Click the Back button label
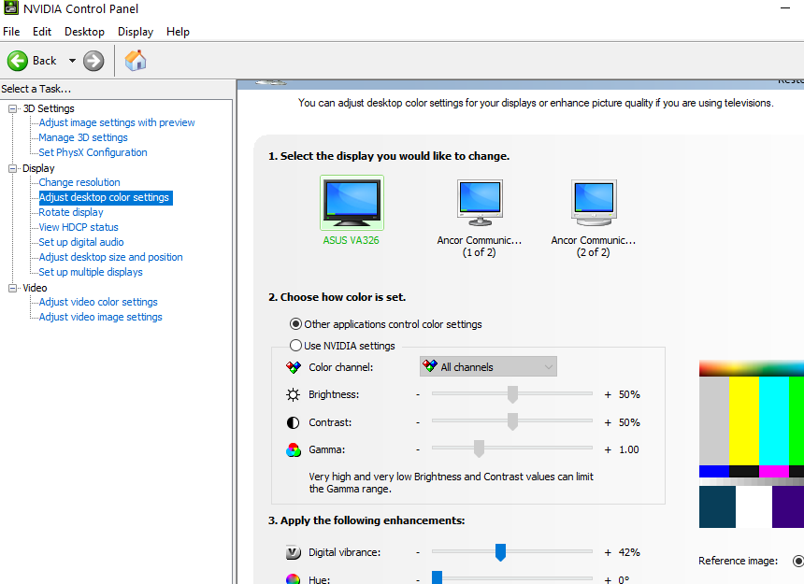804x584 pixels. (45, 61)
